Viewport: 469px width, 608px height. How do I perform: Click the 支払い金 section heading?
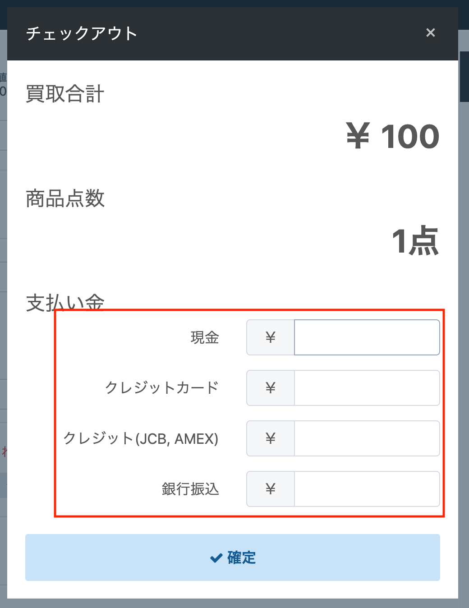click(x=65, y=303)
